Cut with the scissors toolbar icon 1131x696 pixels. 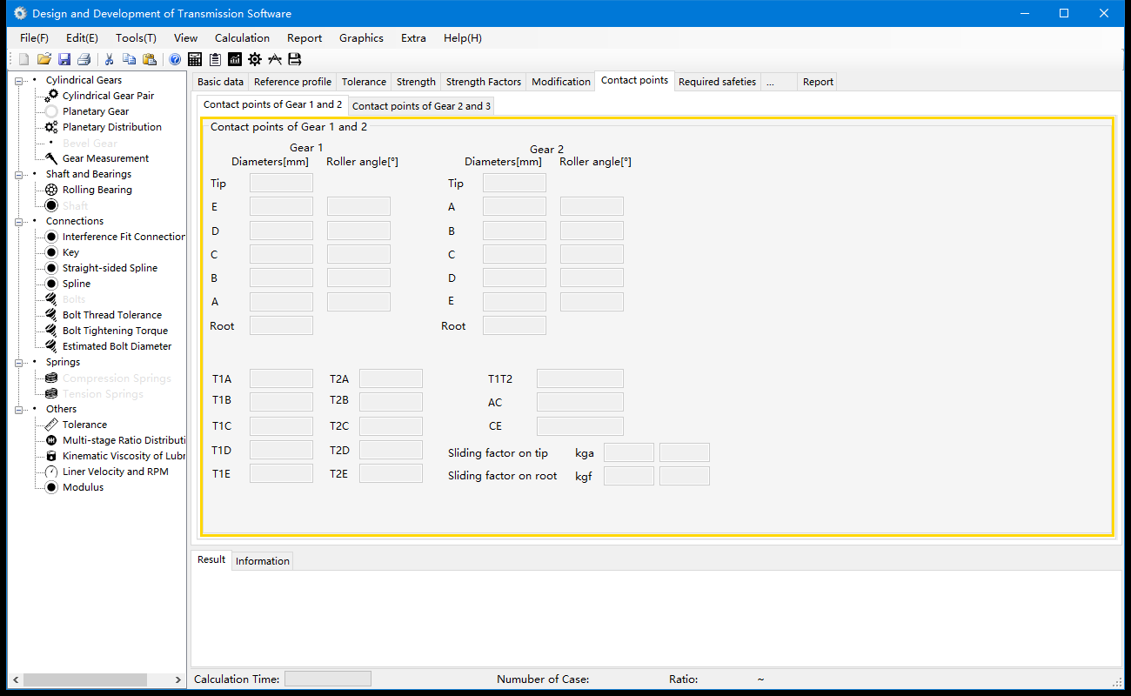pyautogui.click(x=110, y=59)
